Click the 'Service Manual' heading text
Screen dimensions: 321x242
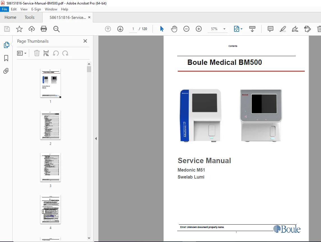click(204, 161)
